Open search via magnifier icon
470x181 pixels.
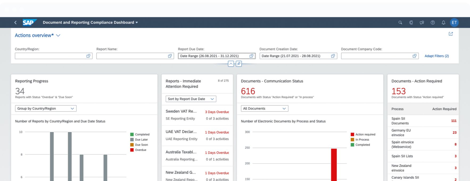pos(400,23)
